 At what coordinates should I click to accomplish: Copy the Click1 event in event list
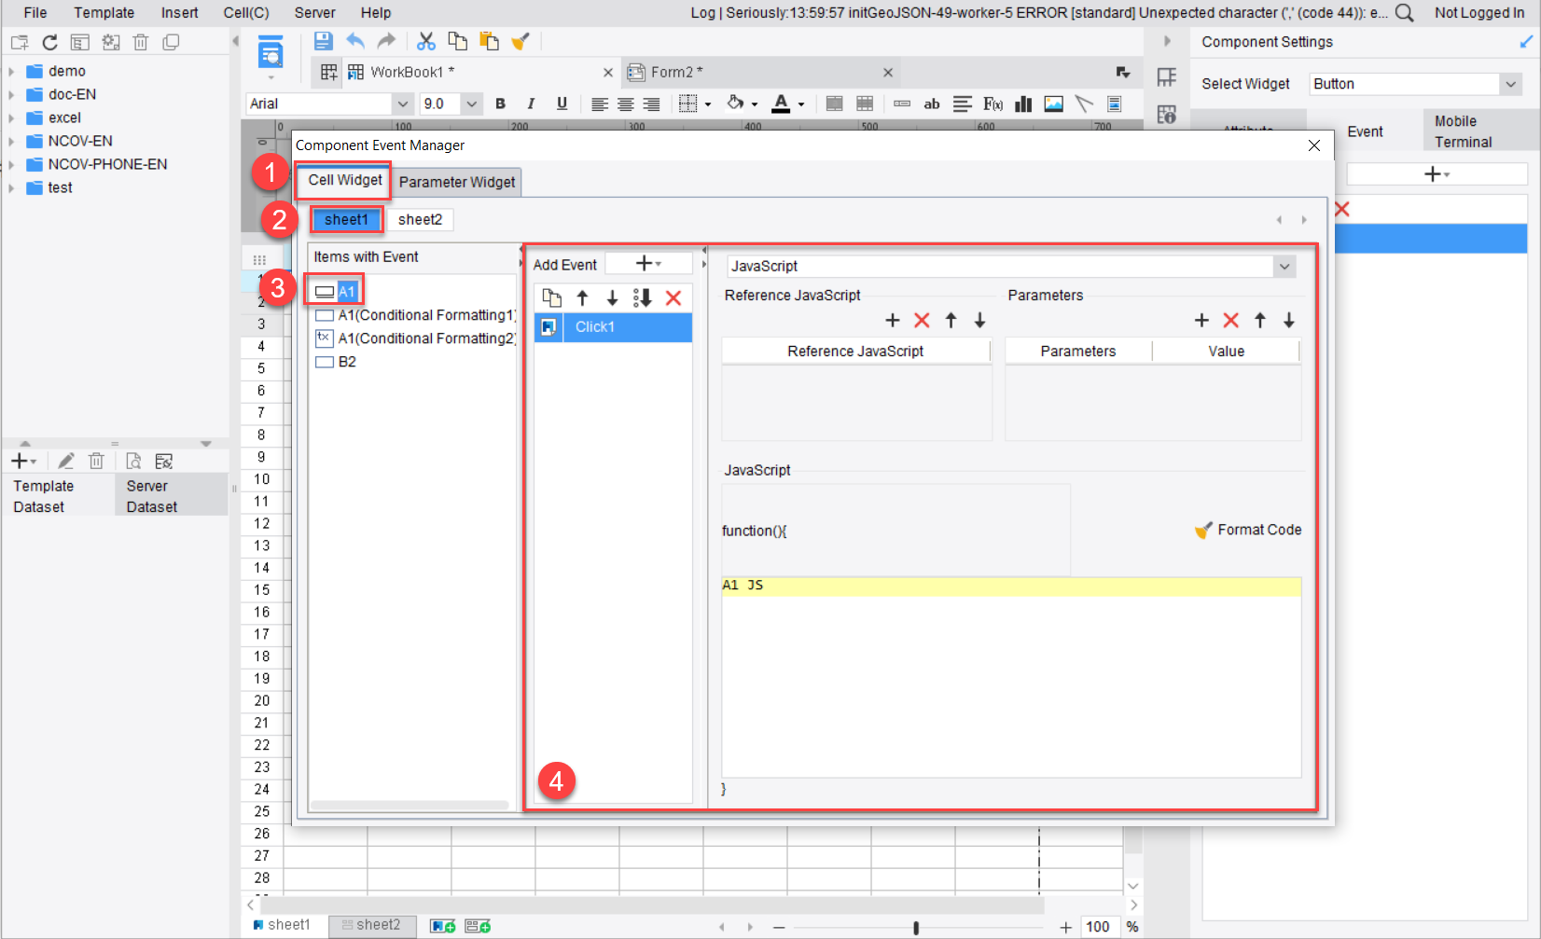click(x=552, y=297)
